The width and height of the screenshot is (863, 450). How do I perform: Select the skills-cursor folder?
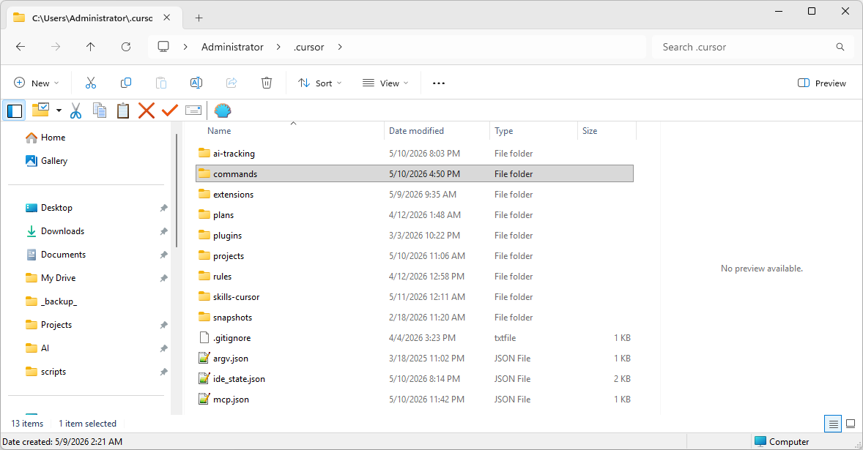(415, 296)
